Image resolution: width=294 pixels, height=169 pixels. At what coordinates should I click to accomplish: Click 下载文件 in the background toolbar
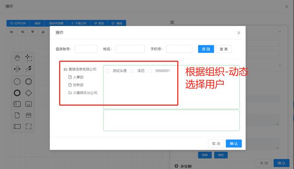79,23
